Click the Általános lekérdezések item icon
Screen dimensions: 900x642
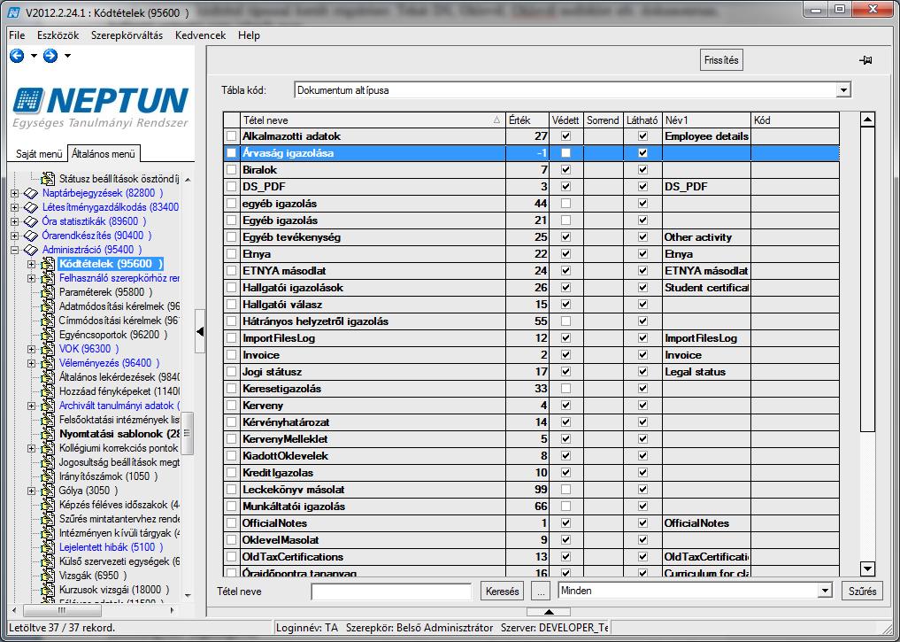[48, 377]
